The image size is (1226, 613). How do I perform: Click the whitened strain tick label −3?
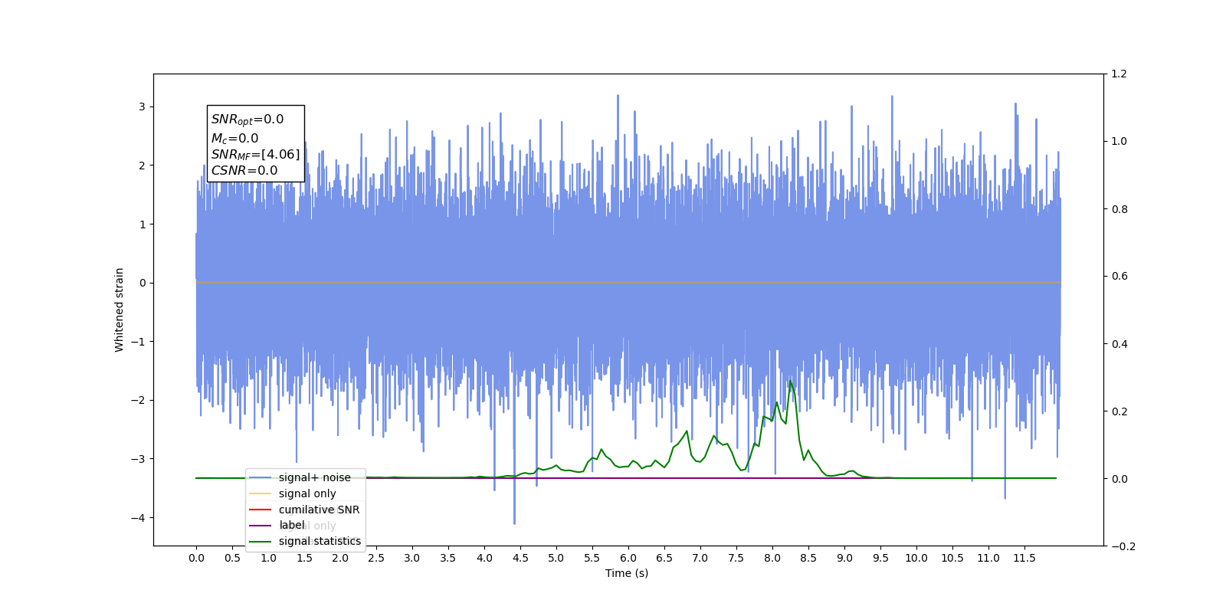139,459
